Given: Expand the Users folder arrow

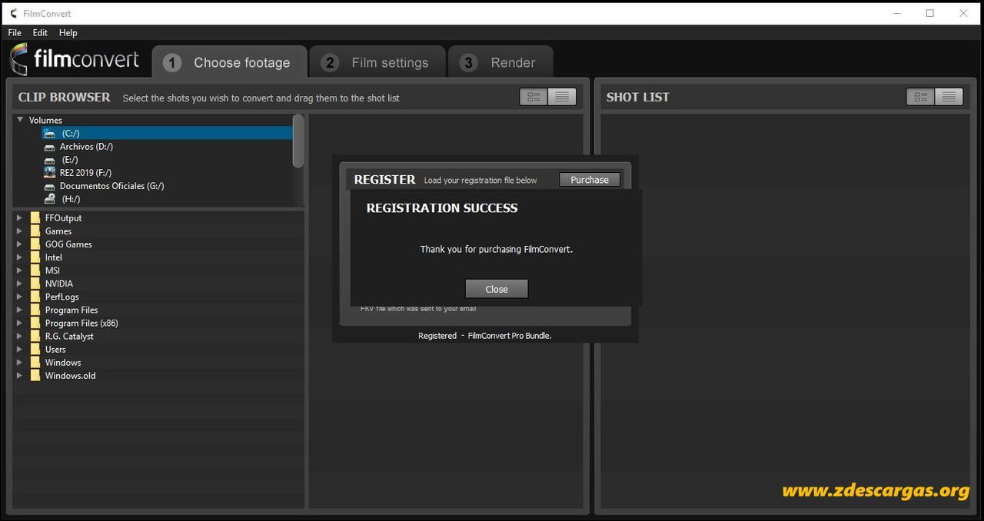Looking at the screenshot, I should click(x=19, y=349).
